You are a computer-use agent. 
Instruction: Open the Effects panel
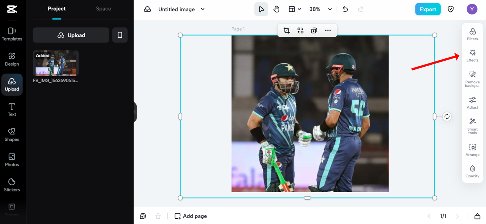click(x=472, y=55)
